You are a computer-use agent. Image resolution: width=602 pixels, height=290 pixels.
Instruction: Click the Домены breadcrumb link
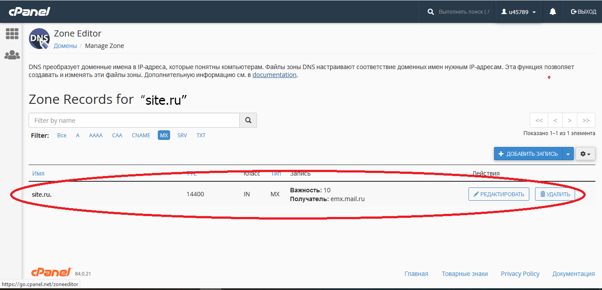point(65,46)
